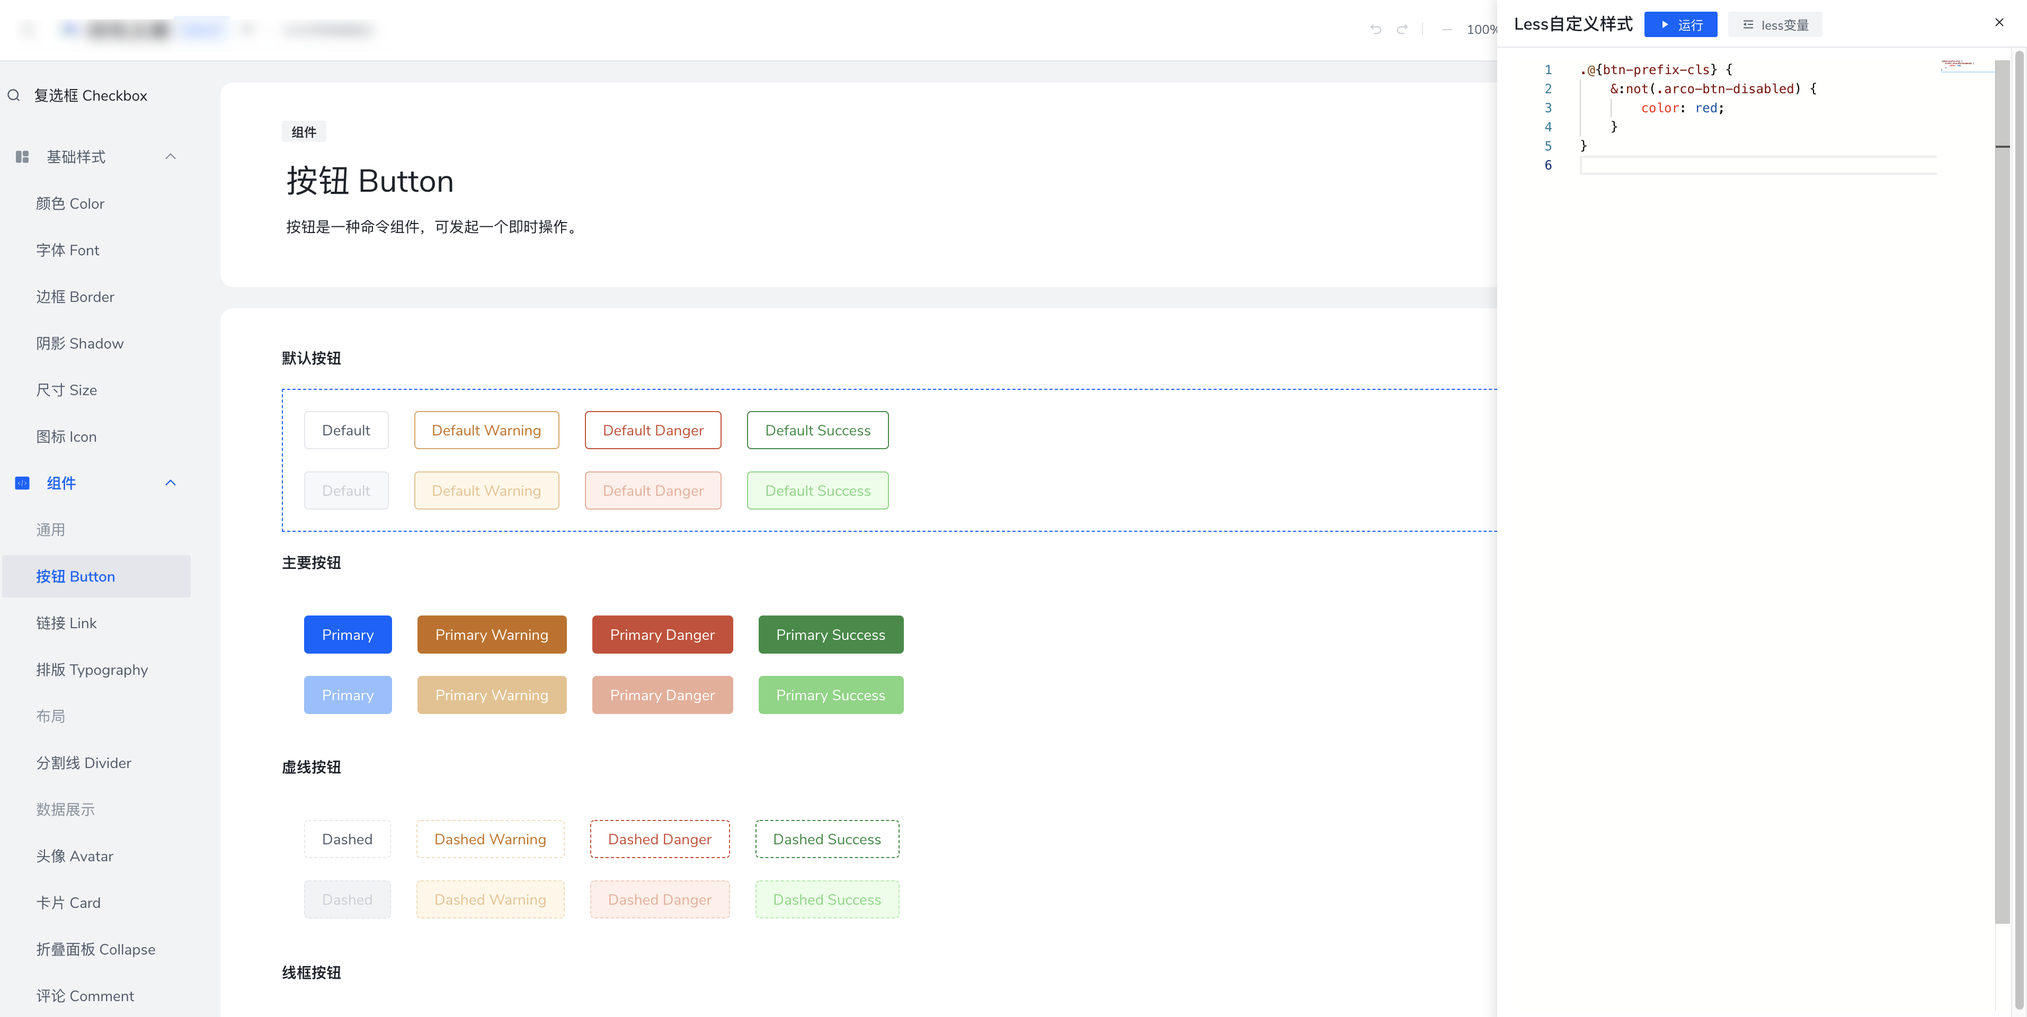2027x1017 pixels.
Task: Select 链接 Link menu item
Action: (66, 623)
